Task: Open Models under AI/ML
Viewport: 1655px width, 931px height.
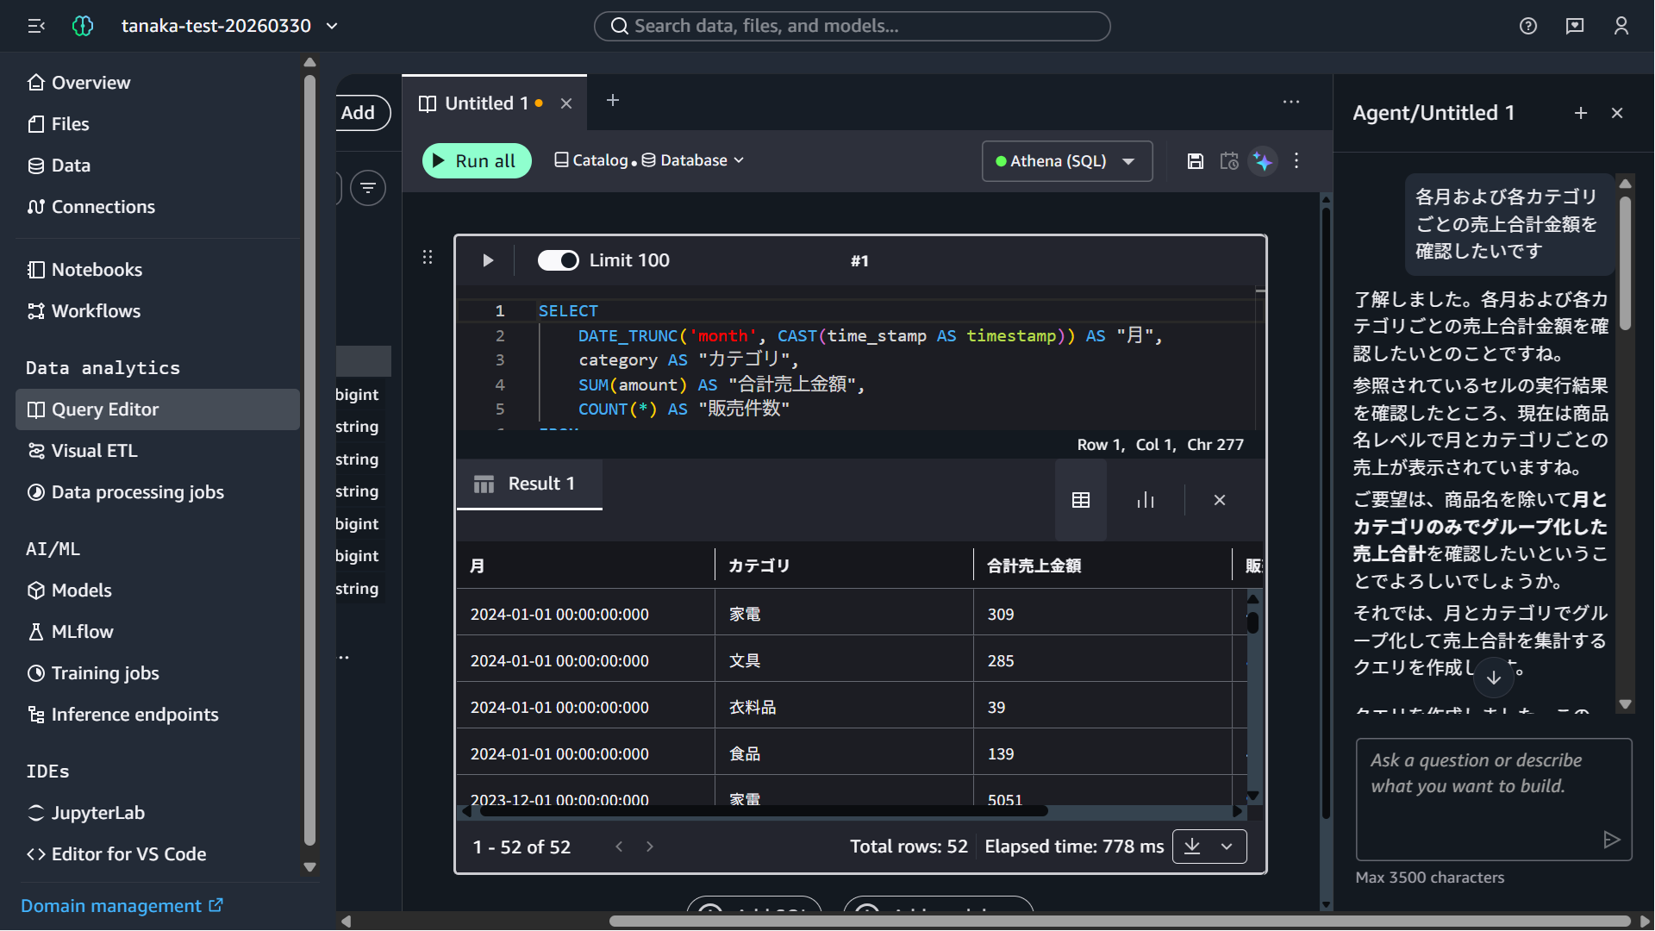Action: pos(158,590)
